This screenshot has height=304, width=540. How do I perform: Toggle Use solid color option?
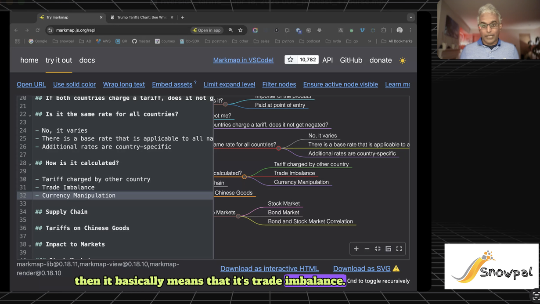click(x=74, y=84)
